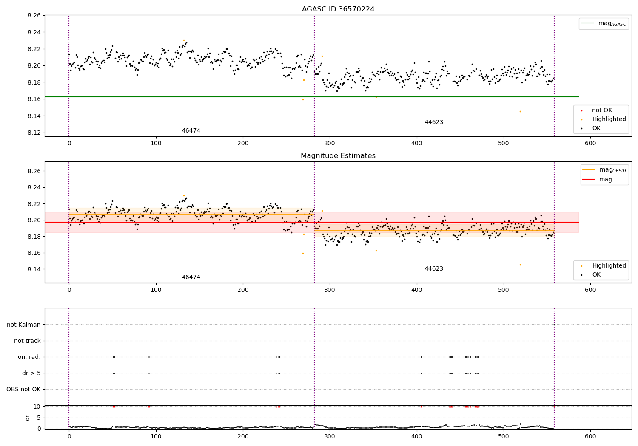Viewport: 638px width, 446px height.
Task: Click the '44623' label in the Magnitude Estimates plot
Action: (434, 268)
